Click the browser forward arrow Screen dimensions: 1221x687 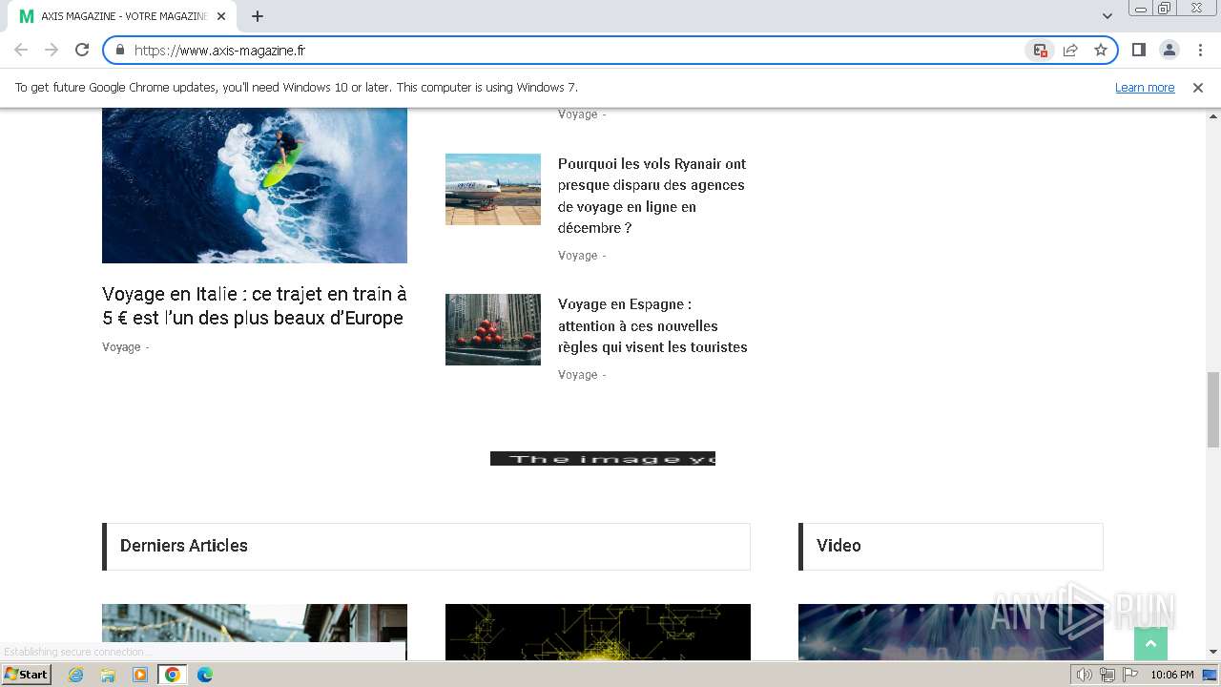52,50
